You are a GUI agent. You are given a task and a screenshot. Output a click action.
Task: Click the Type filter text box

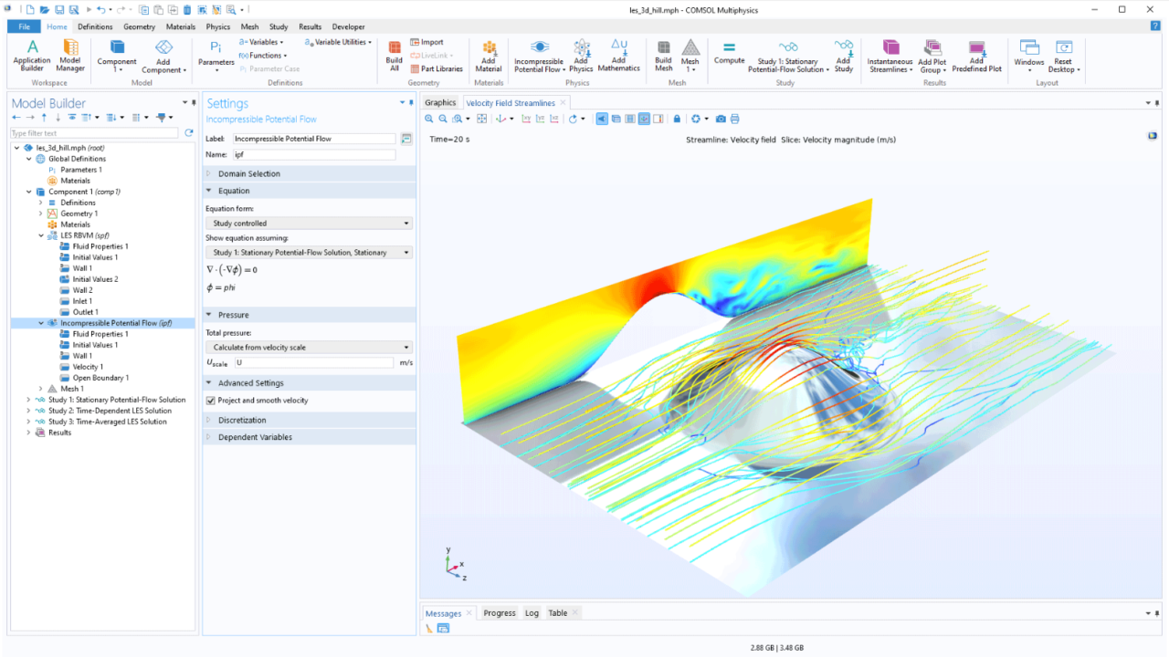[x=95, y=133]
